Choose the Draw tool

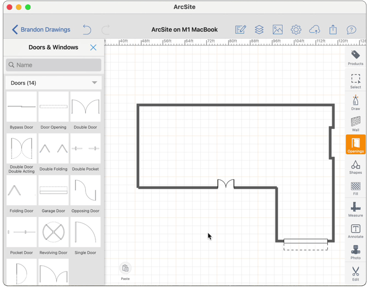(x=355, y=102)
